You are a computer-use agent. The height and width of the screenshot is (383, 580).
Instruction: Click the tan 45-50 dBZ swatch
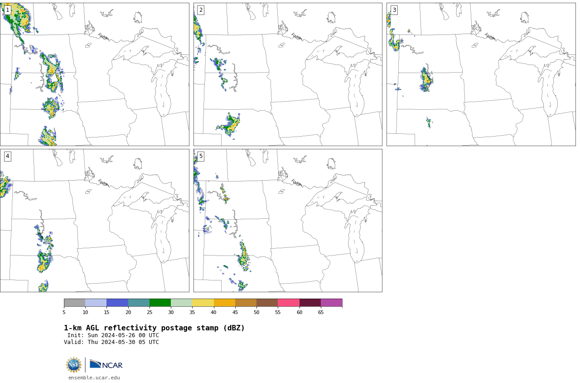point(246,303)
